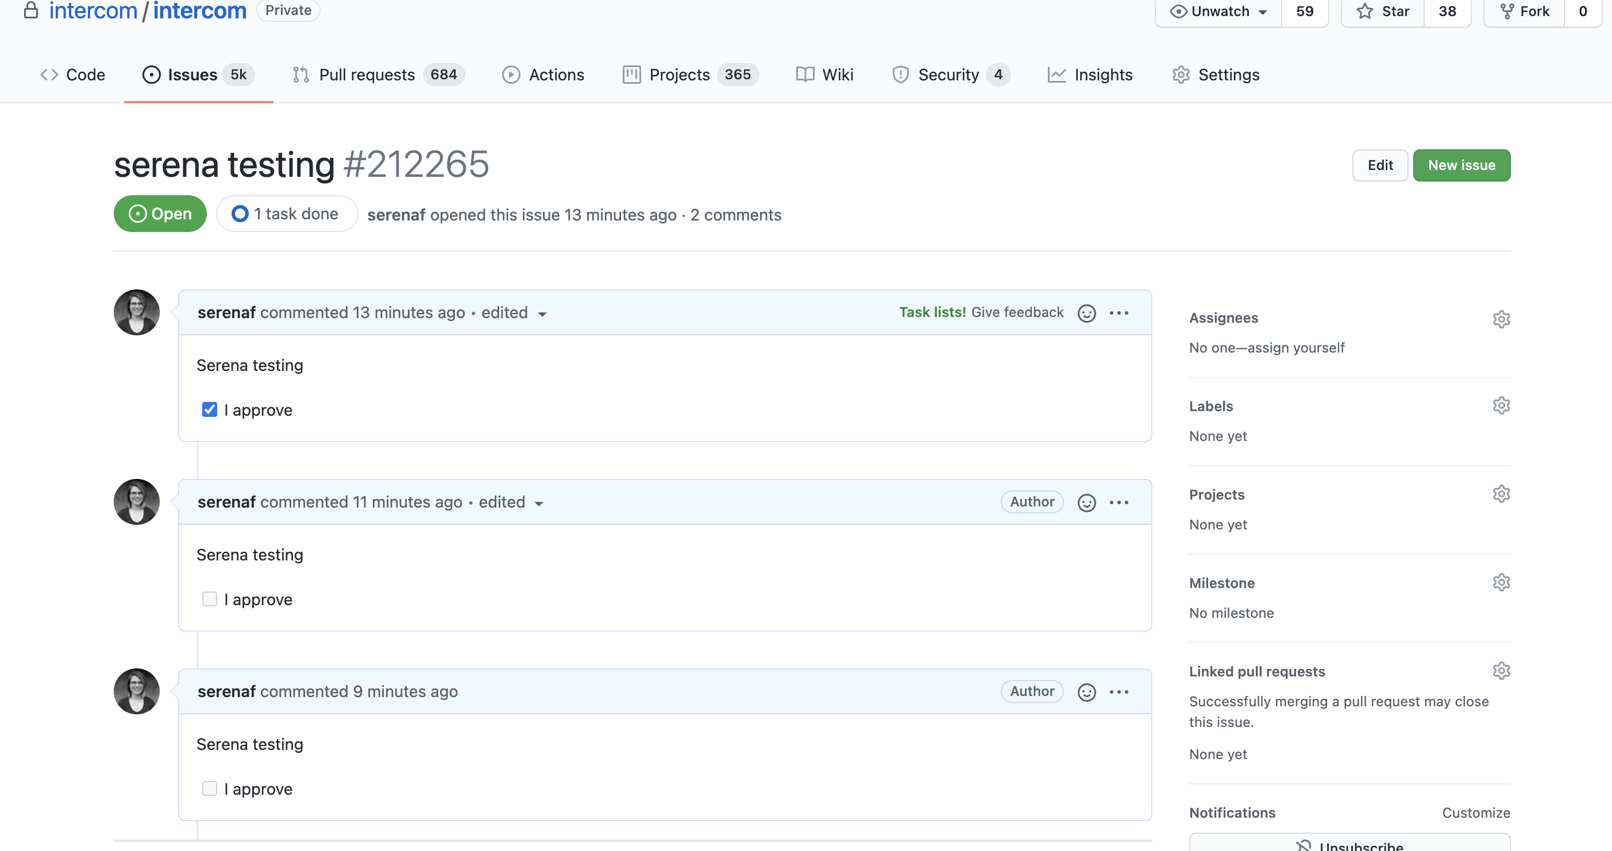
Task: Click the Labels gear icon
Action: coord(1501,406)
